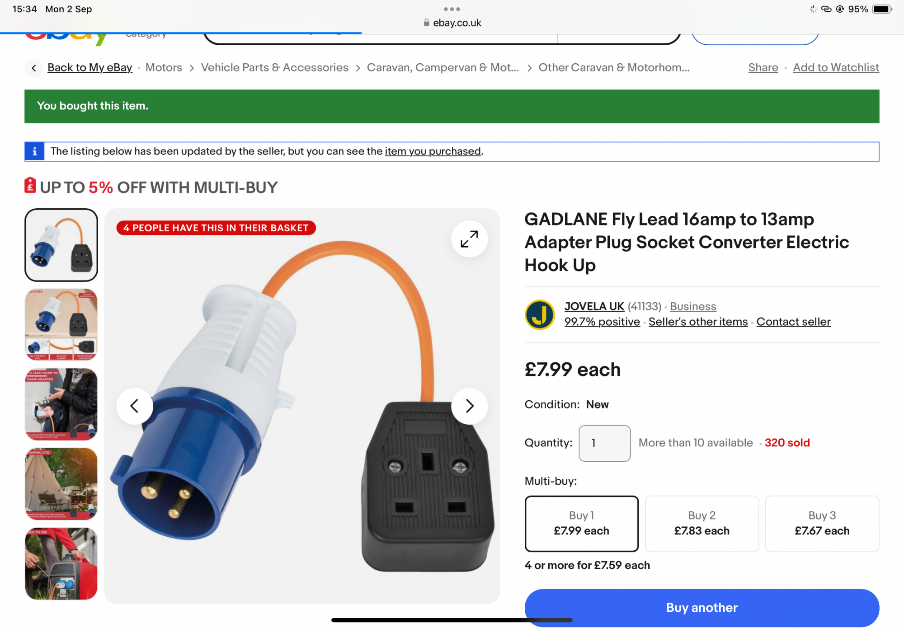Image resolution: width=904 pixels, height=628 pixels.
Task: Expand the product image to full screen
Action: [469, 239]
